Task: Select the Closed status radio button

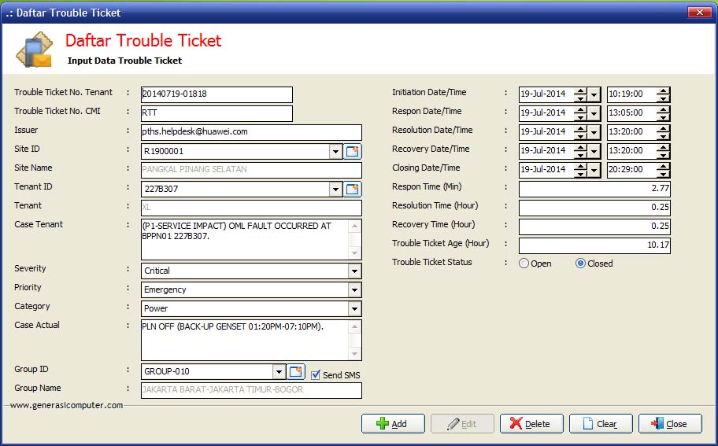Action: coord(581,264)
